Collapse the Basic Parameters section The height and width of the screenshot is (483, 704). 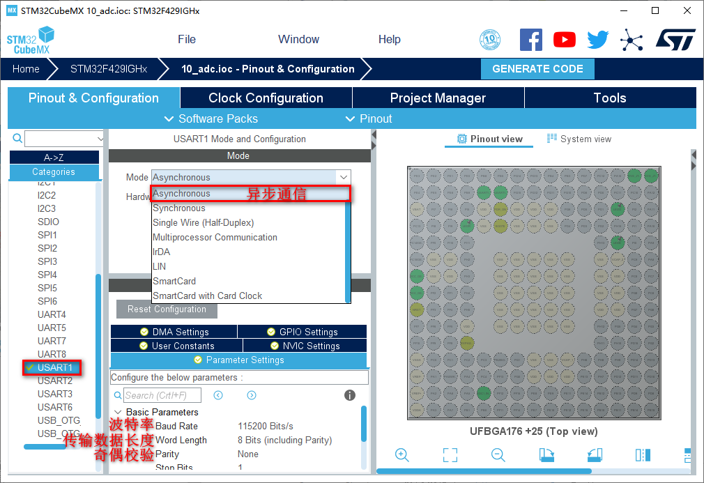pyautogui.click(x=117, y=412)
